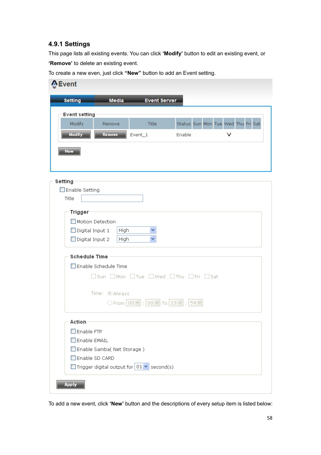Click the Remove button for Event_1

pyautogui.click(x=110, y=134)
